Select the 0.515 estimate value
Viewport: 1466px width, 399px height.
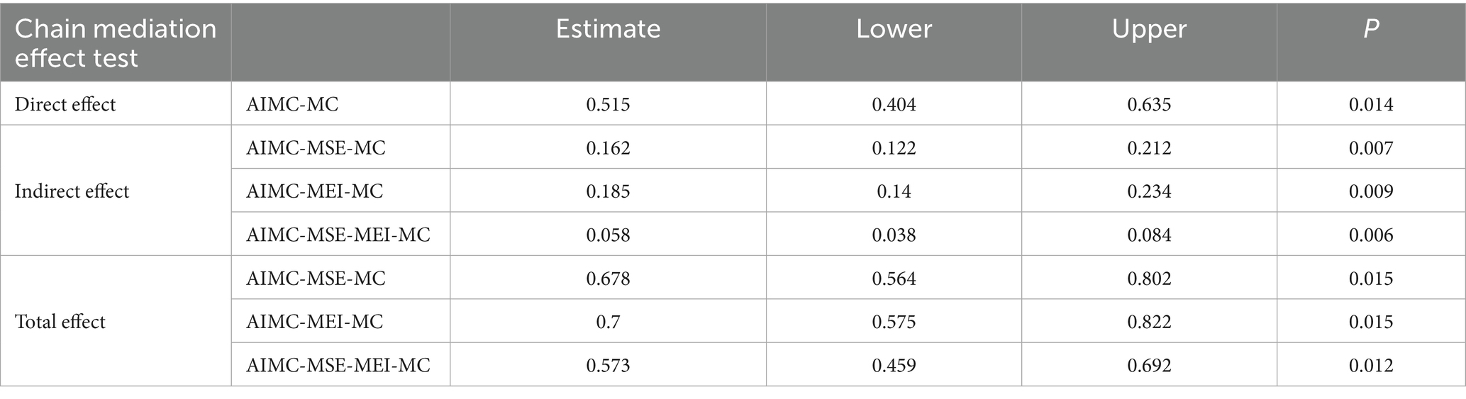click(x=608, y=104)
